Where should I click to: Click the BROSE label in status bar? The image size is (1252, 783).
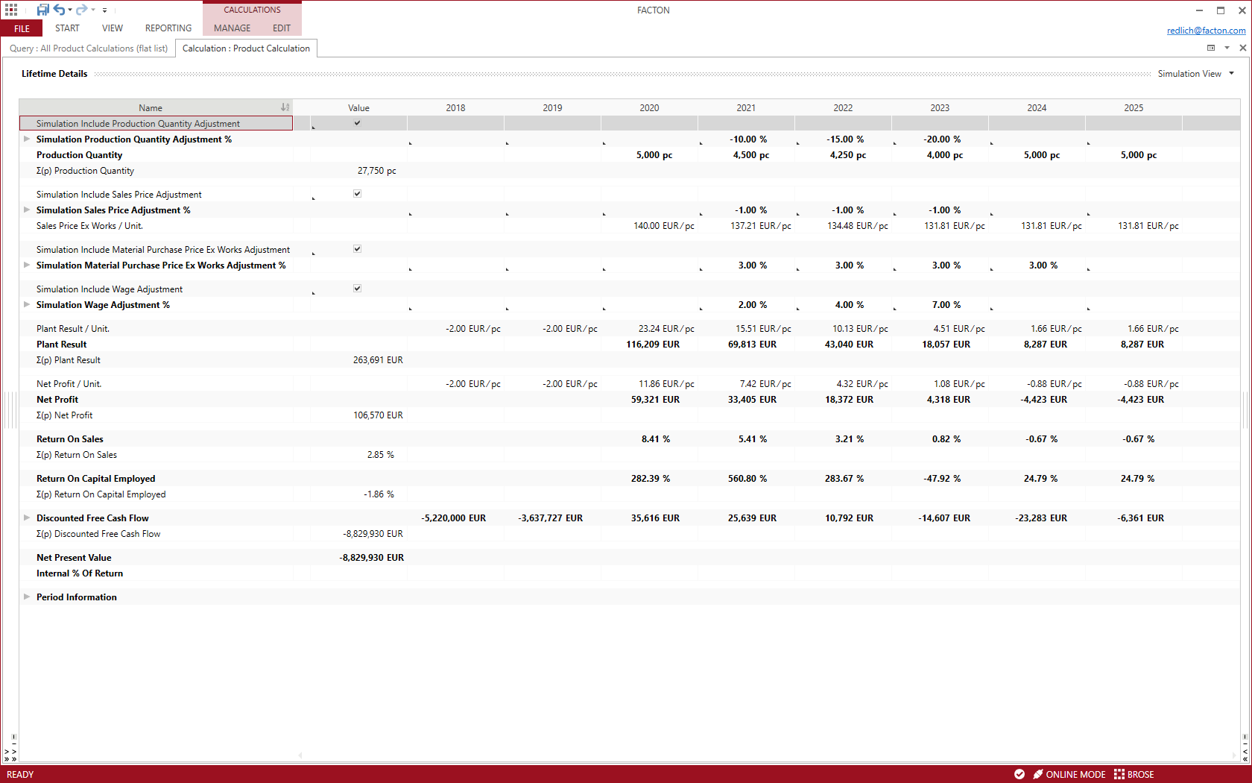(x=1140, y=775)
